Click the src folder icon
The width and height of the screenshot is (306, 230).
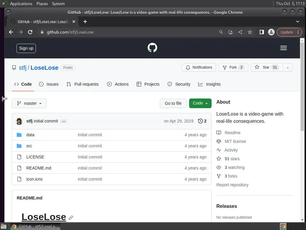pyautogui.click(x=19, y=146)
